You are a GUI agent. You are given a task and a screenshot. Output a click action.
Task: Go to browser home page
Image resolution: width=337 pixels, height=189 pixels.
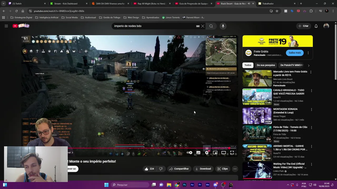pos(23,11)
